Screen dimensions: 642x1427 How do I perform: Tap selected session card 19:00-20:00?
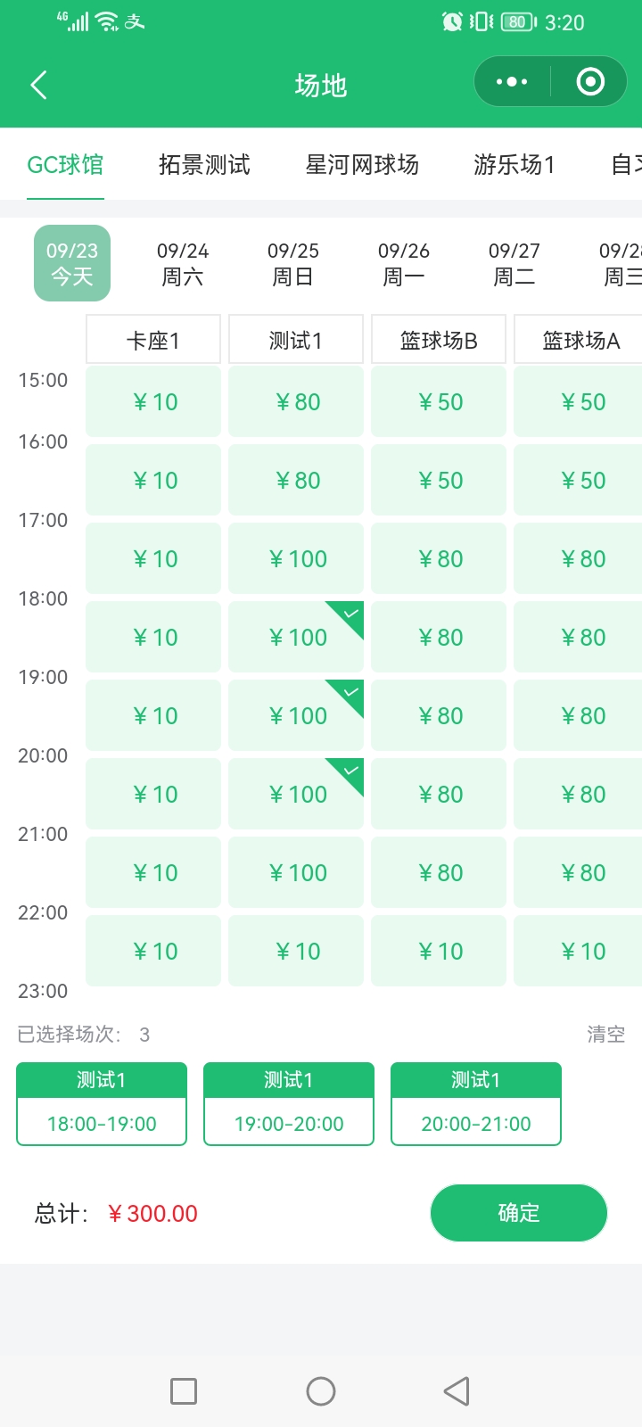click(289, 1104)
